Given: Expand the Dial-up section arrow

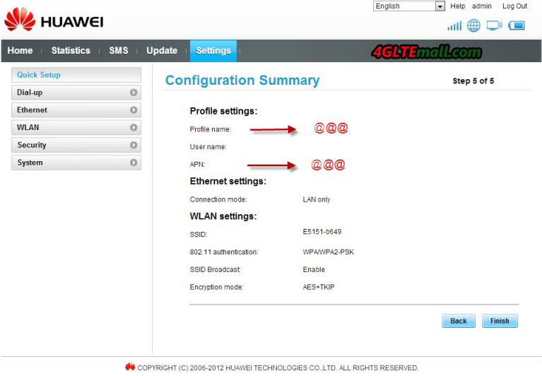Looking at the screenshot, I should 134,93.
